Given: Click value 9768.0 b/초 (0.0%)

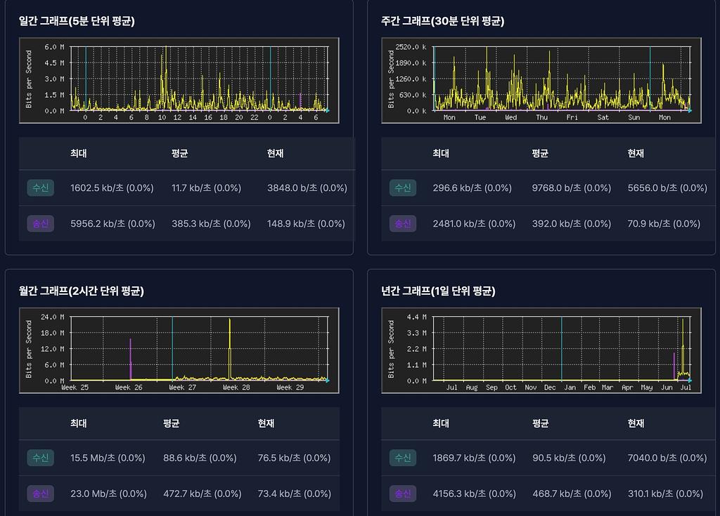Looking at the screenshot, I should [572, 188].
